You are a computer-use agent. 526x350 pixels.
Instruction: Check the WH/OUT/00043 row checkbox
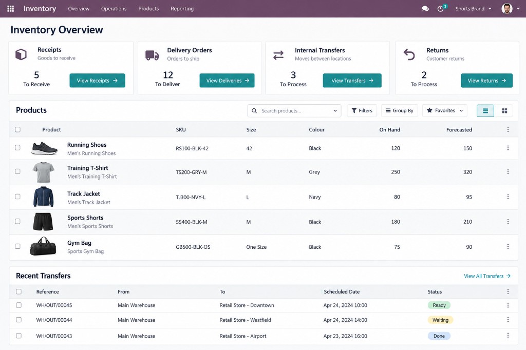pos(19,336)
